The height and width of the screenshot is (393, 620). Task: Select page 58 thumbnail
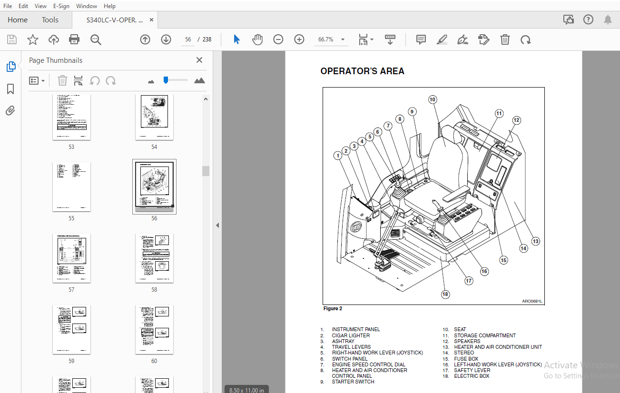pyautogui.click(x=154, y=258)
